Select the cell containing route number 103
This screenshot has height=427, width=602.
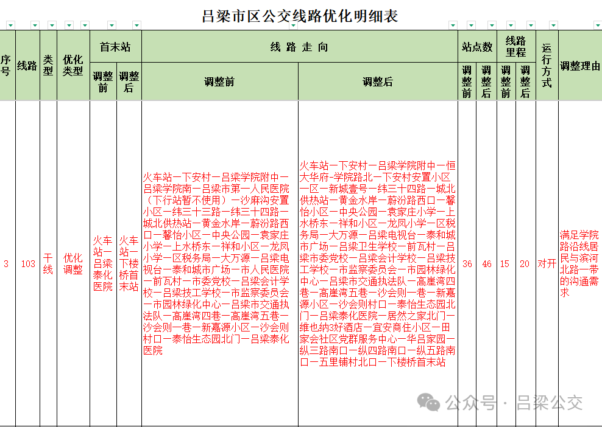click(28, 264)
